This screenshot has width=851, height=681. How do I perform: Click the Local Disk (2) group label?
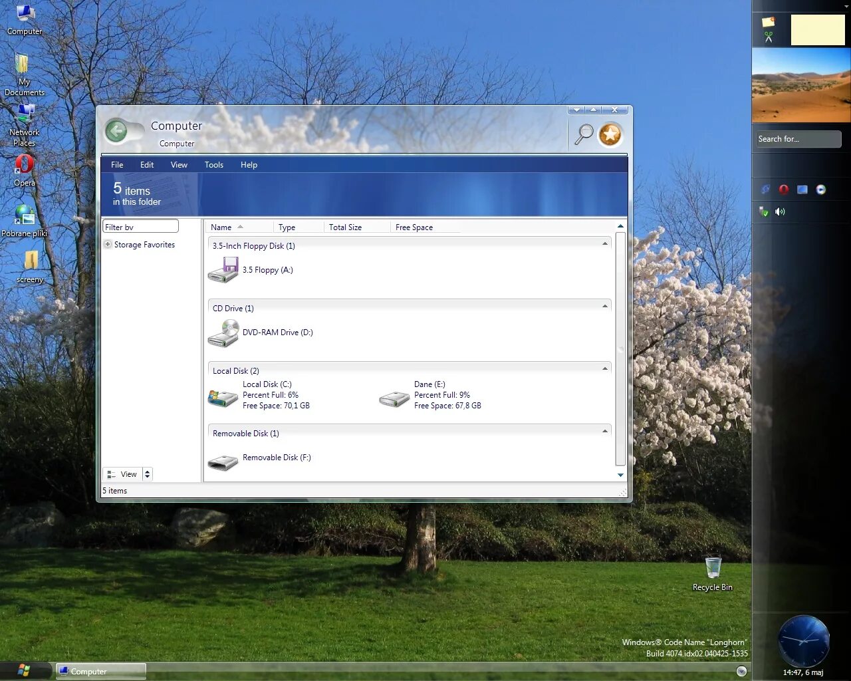236,371
